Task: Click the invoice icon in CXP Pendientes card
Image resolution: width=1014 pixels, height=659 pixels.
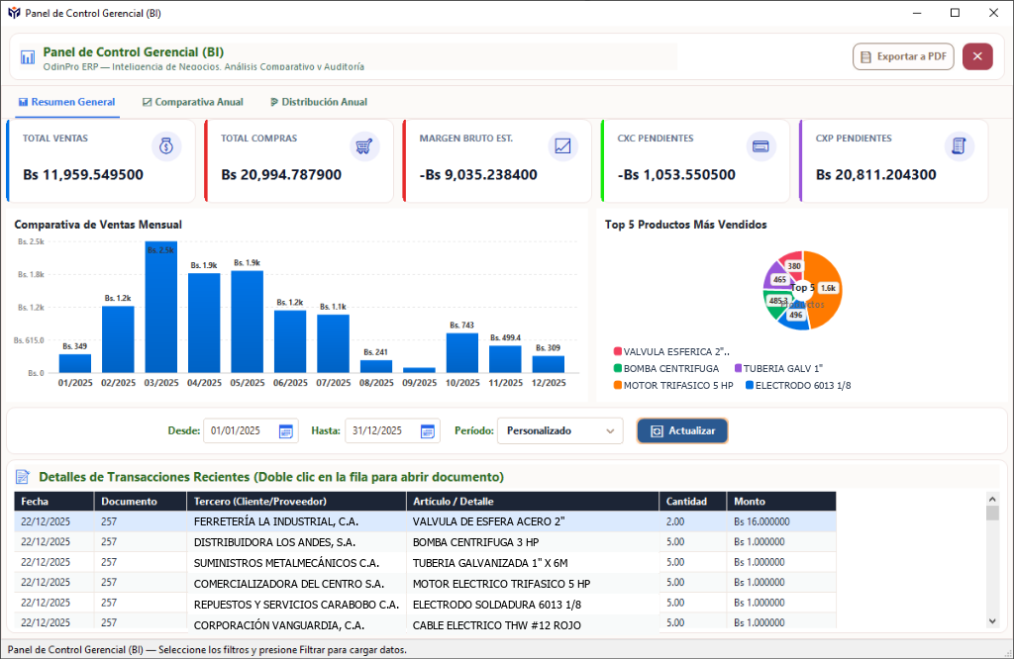Action: point(959,146)
